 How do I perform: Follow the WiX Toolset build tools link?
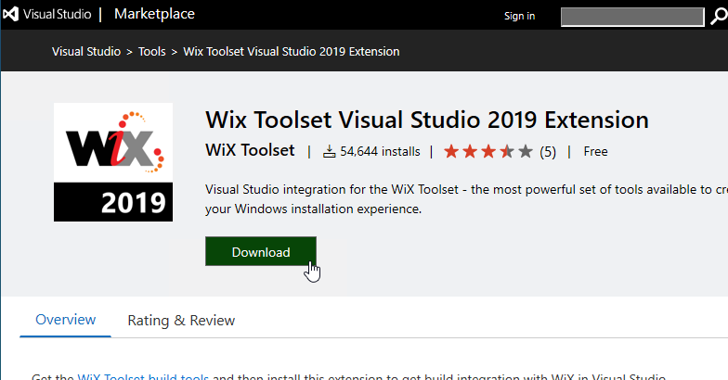[143, 376]
